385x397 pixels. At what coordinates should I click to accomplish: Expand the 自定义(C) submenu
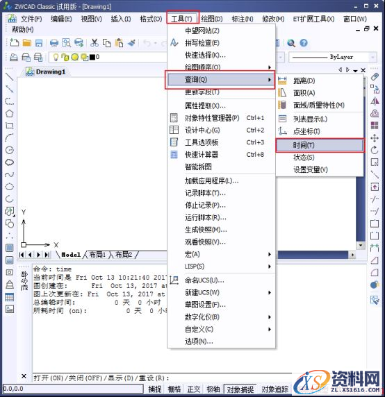(x=221, y=329)
